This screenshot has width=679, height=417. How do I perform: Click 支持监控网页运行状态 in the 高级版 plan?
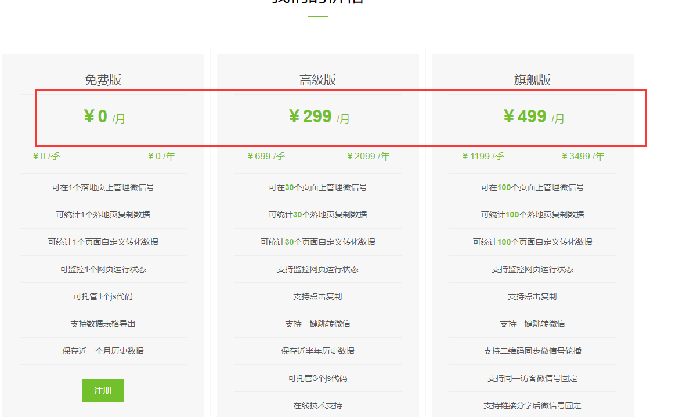click(318, 269)
